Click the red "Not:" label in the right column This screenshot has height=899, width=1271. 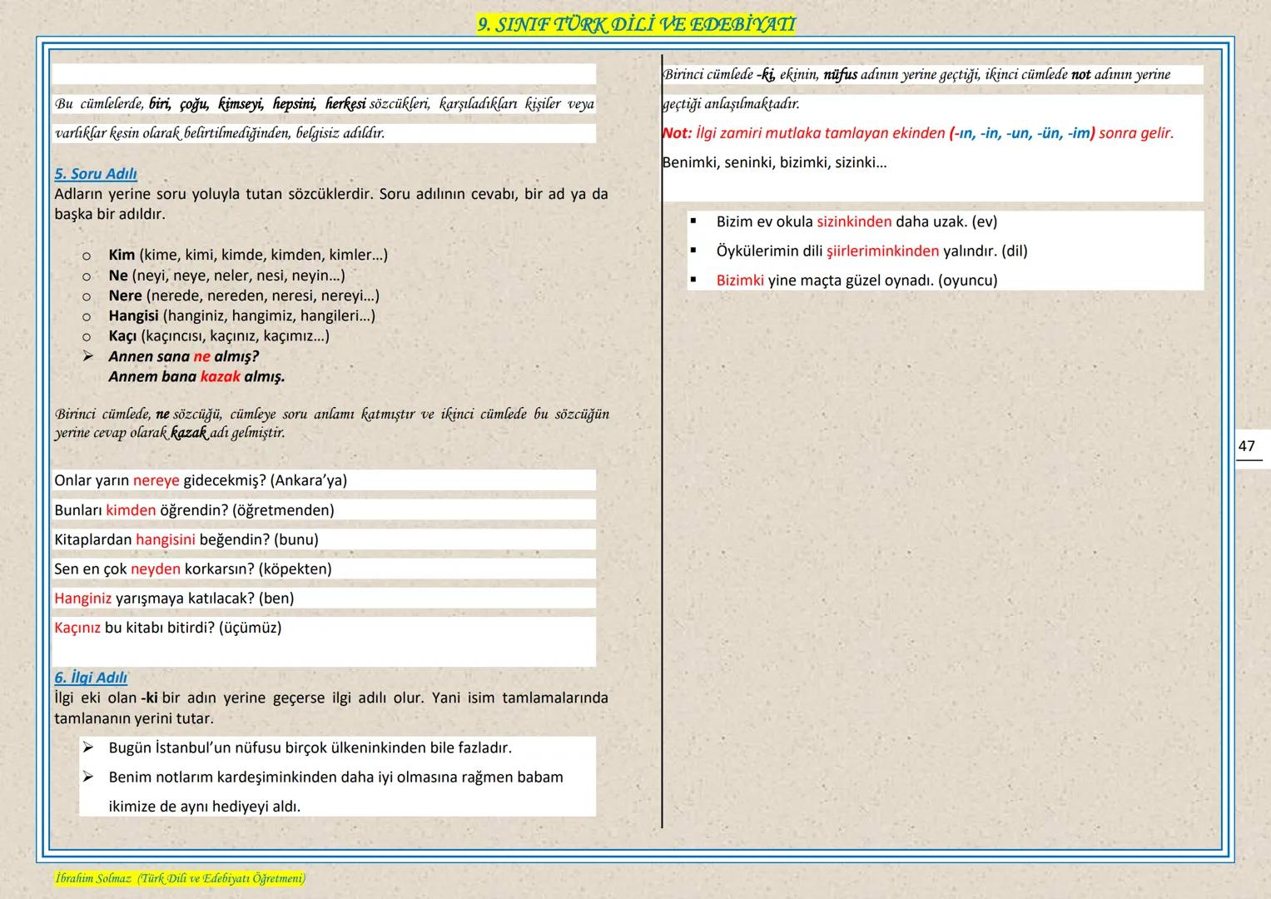click(x=677, y=133)
